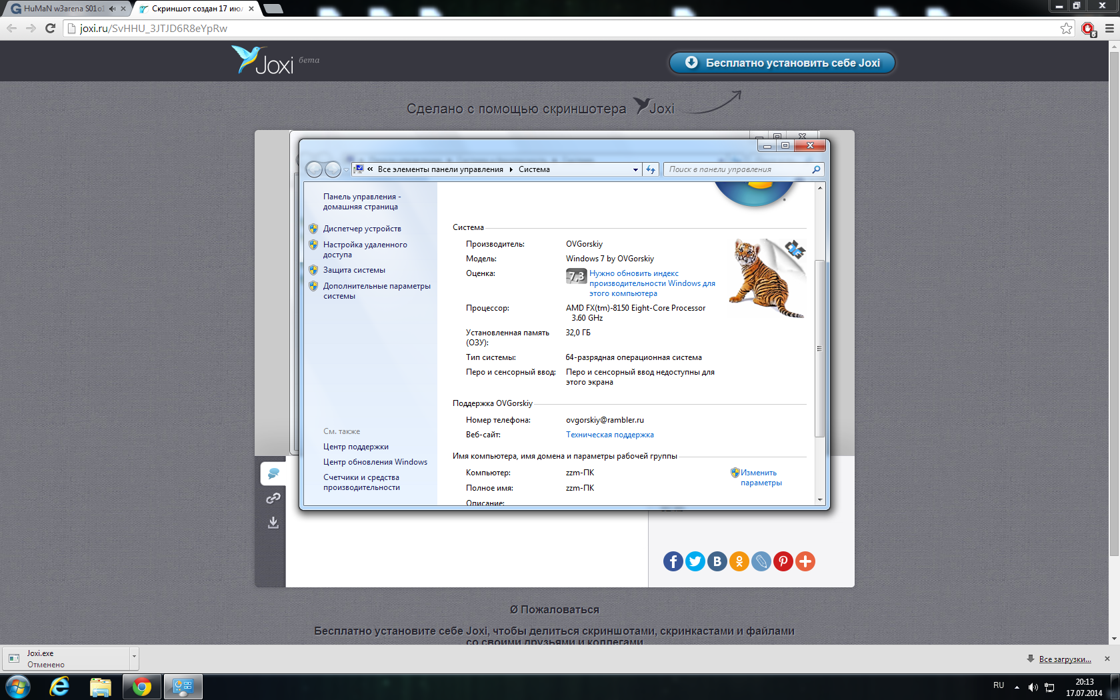The width and height of the screenshot is (1120, 700).
Task: Click Изменить параметры in the screenshot image
Action: point(761,477)
